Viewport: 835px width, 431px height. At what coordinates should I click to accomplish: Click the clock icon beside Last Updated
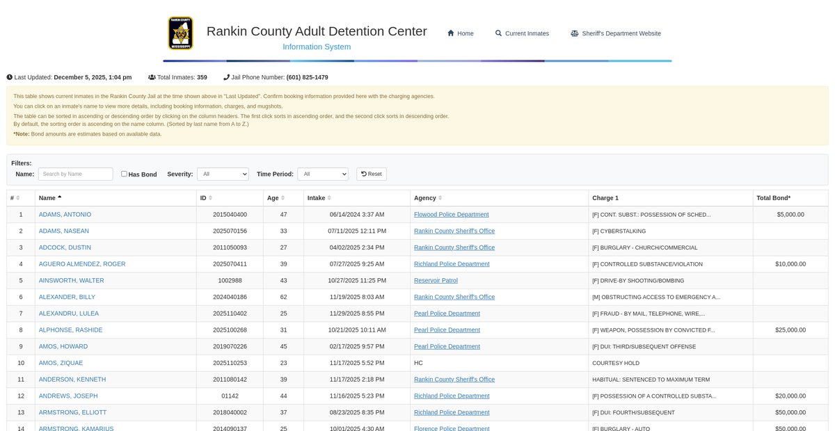(x=10, y=77)
